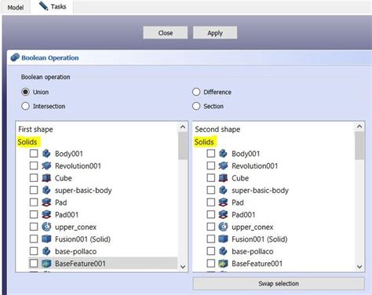Check super-basic-body checkbox in Second shape
Viewport: 372px width, 295px height.
click(x=211, y=190)
